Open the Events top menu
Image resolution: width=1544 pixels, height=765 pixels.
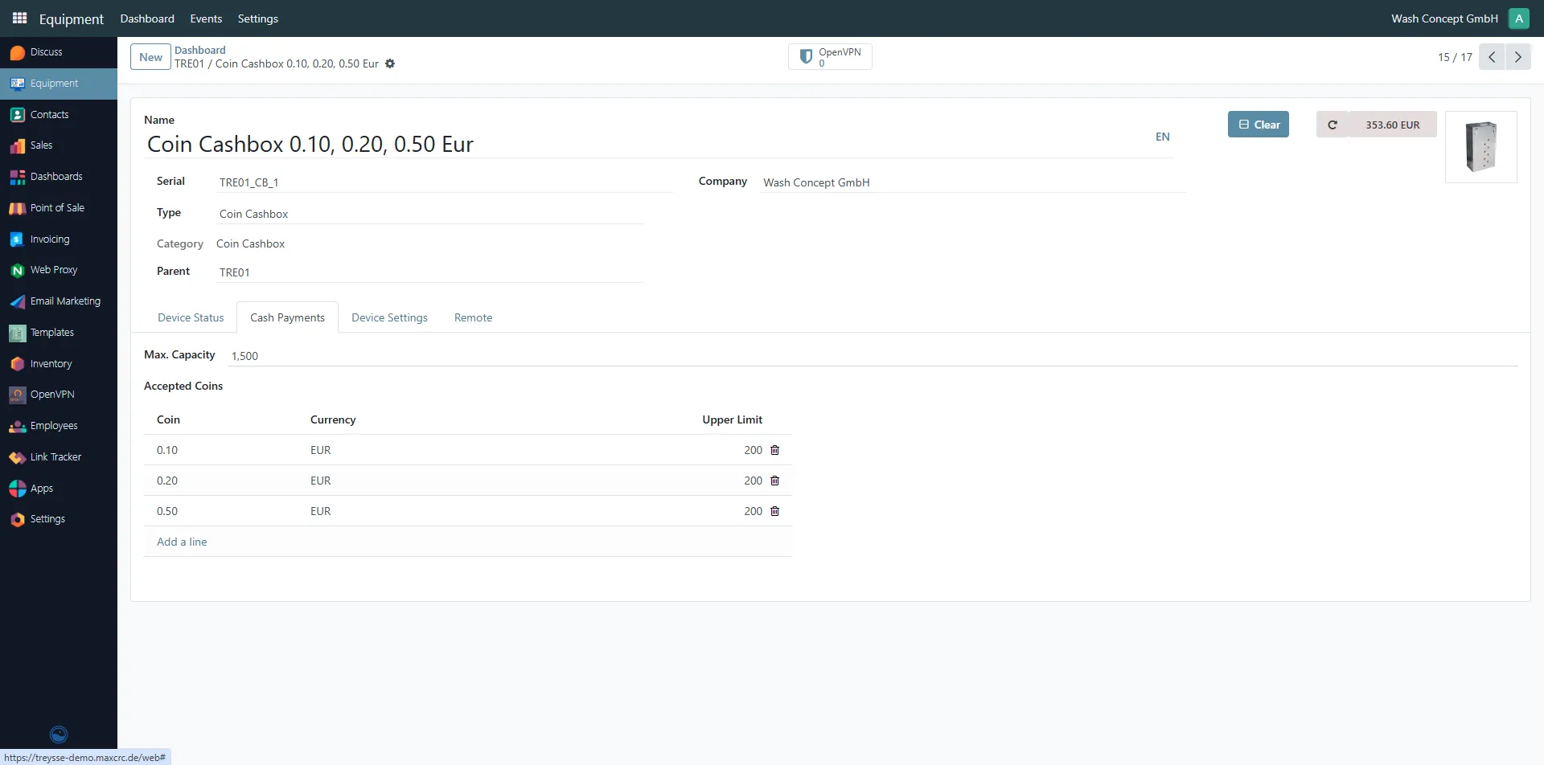[x=206, y=18]
